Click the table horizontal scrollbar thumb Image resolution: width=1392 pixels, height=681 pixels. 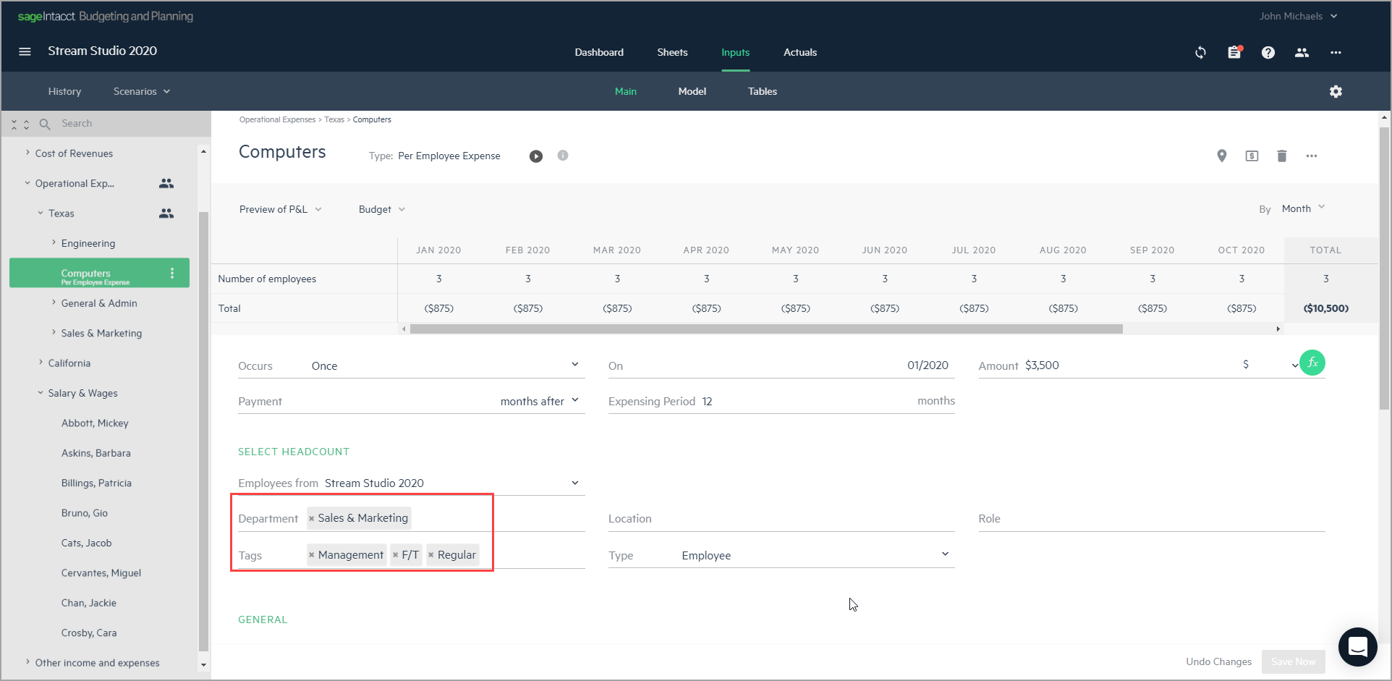(x=765, y=329)
